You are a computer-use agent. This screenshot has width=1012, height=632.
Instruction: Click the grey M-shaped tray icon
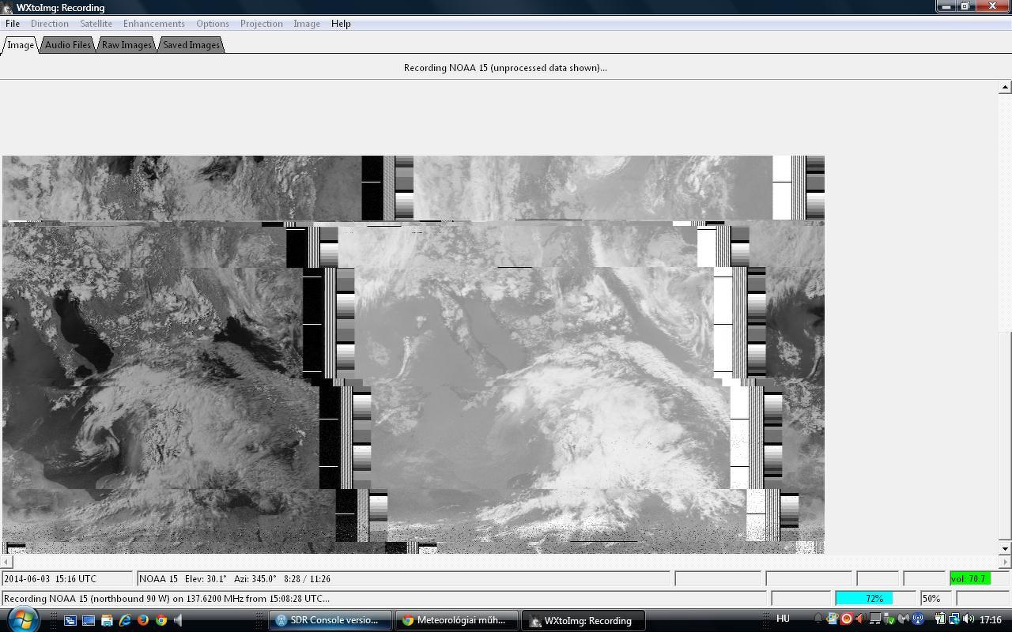tap(904, 619)
